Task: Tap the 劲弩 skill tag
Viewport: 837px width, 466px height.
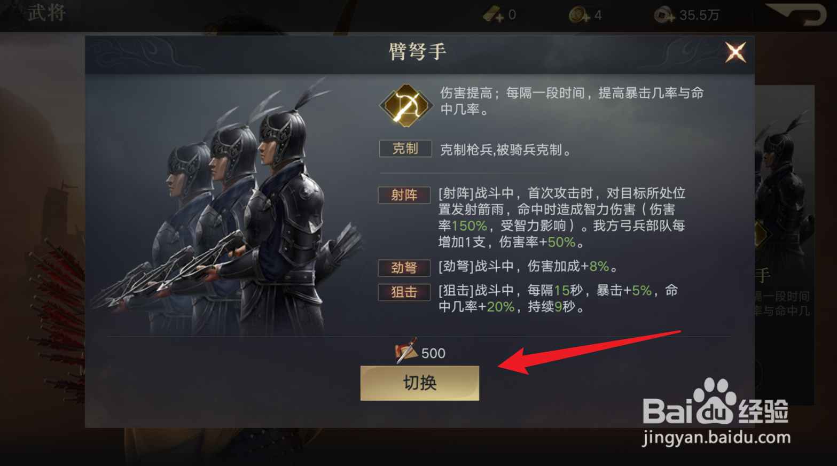Action: click(x=404, y=267)
